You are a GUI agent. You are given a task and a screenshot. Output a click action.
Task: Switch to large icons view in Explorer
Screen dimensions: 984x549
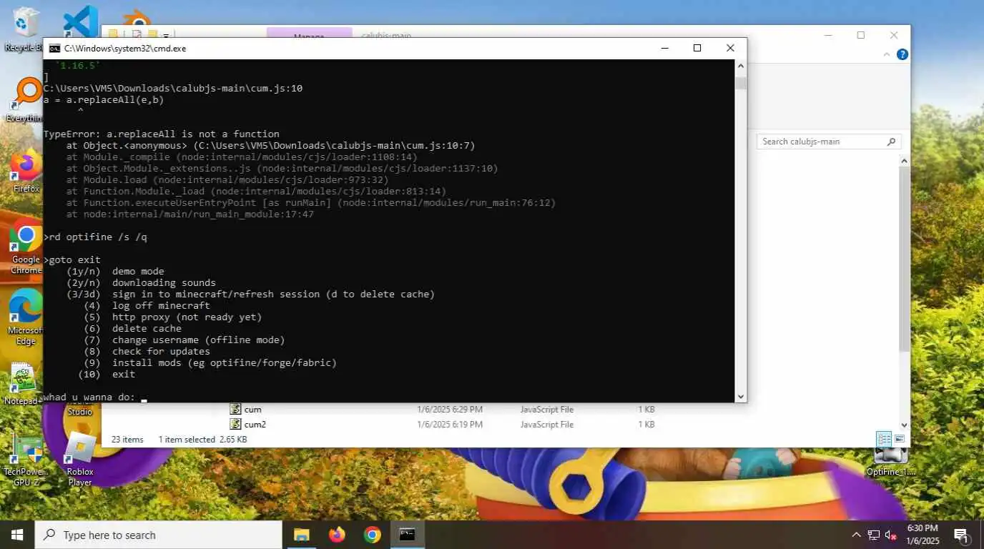(x=900, y=439)
